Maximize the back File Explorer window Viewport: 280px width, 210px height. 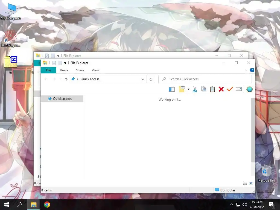229,56
